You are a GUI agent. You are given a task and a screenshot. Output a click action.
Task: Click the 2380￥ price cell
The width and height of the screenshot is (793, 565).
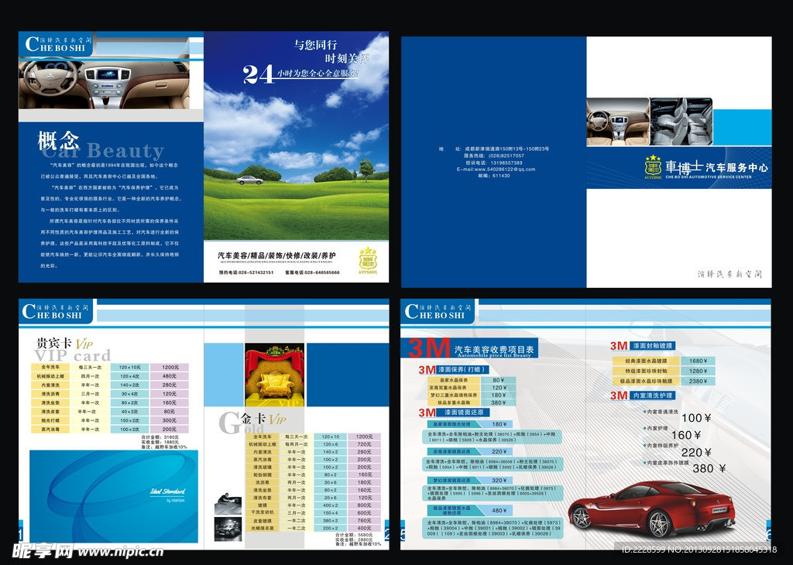point(698,381)
